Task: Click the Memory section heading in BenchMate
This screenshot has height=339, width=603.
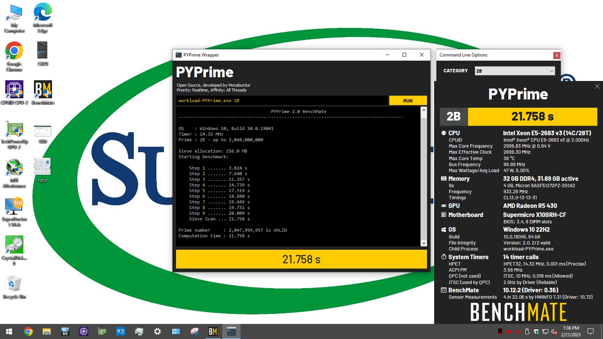Action: coord(459,179)
